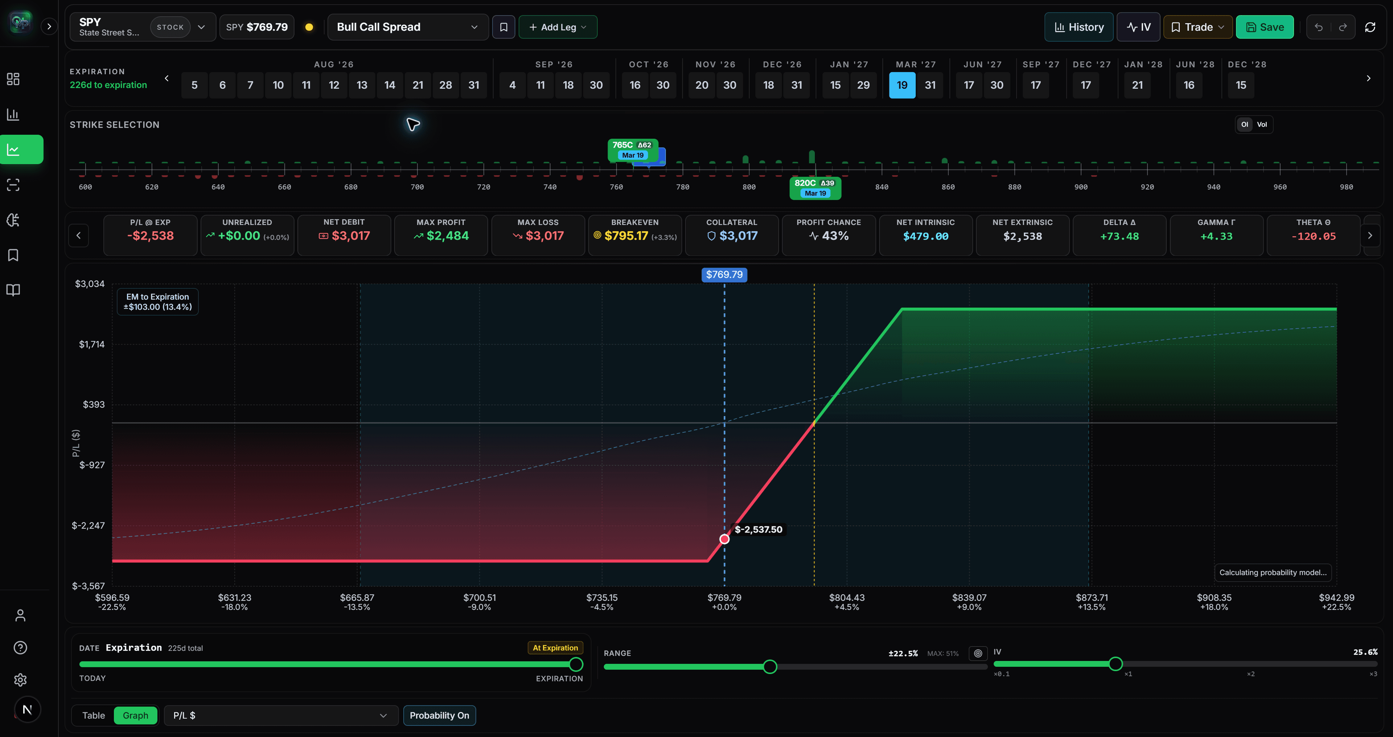The width and height of the screenshot is (1393, 737).
Task: Show more metrics with right chevron
Action: (1370, 235)
